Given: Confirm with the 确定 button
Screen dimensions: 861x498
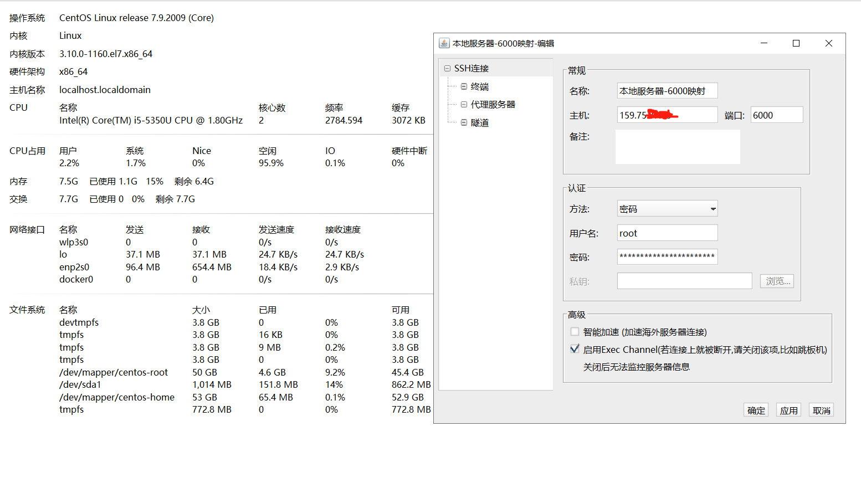Looking at the screenshot, I should pyautogui.click(x=756, y=410).
